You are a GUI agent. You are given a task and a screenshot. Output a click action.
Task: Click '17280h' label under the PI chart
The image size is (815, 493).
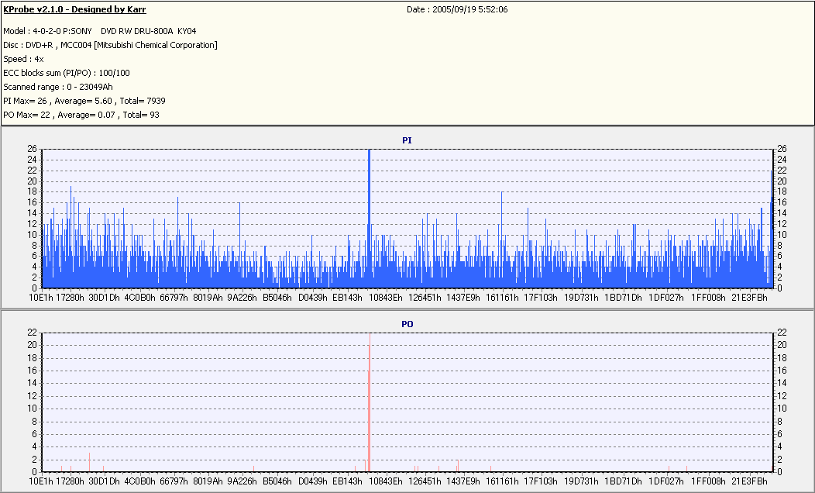(x=70, y=298)
